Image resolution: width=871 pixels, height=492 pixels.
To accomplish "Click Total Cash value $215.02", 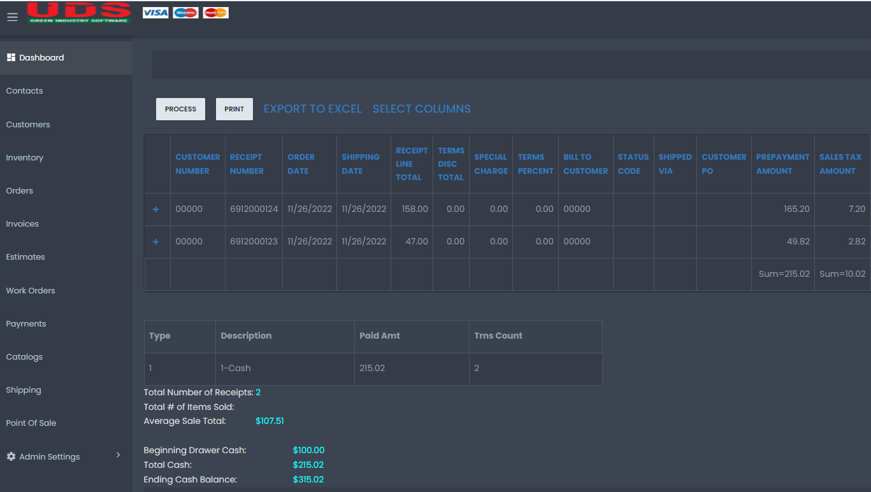I will click(x=308, y=465).
